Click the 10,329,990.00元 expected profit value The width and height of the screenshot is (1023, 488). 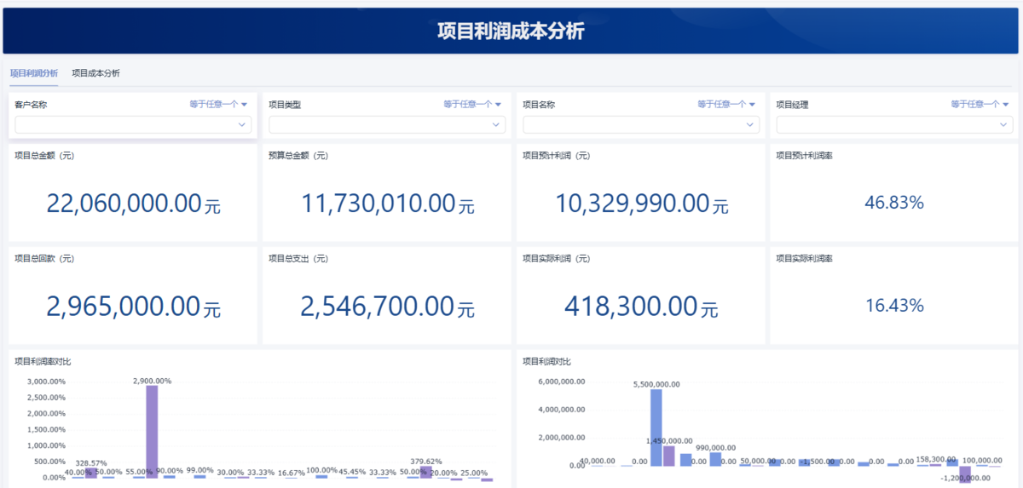pos(642,204)
